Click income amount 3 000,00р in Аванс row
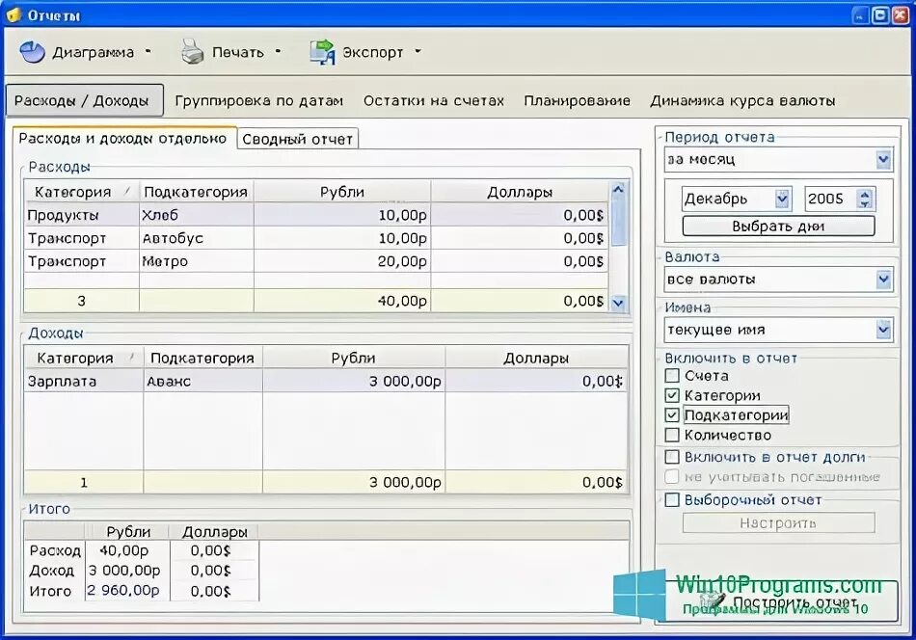This screenshot has height=640, width=916. point(354,381)
